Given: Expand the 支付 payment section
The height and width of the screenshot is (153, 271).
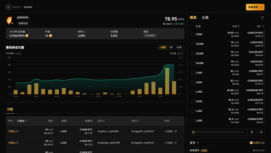Looking at the screenshot, I should click(x=194, y=143).
